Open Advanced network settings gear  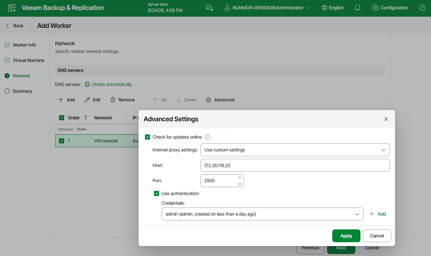pyautogui.click(x=208, y=100)
